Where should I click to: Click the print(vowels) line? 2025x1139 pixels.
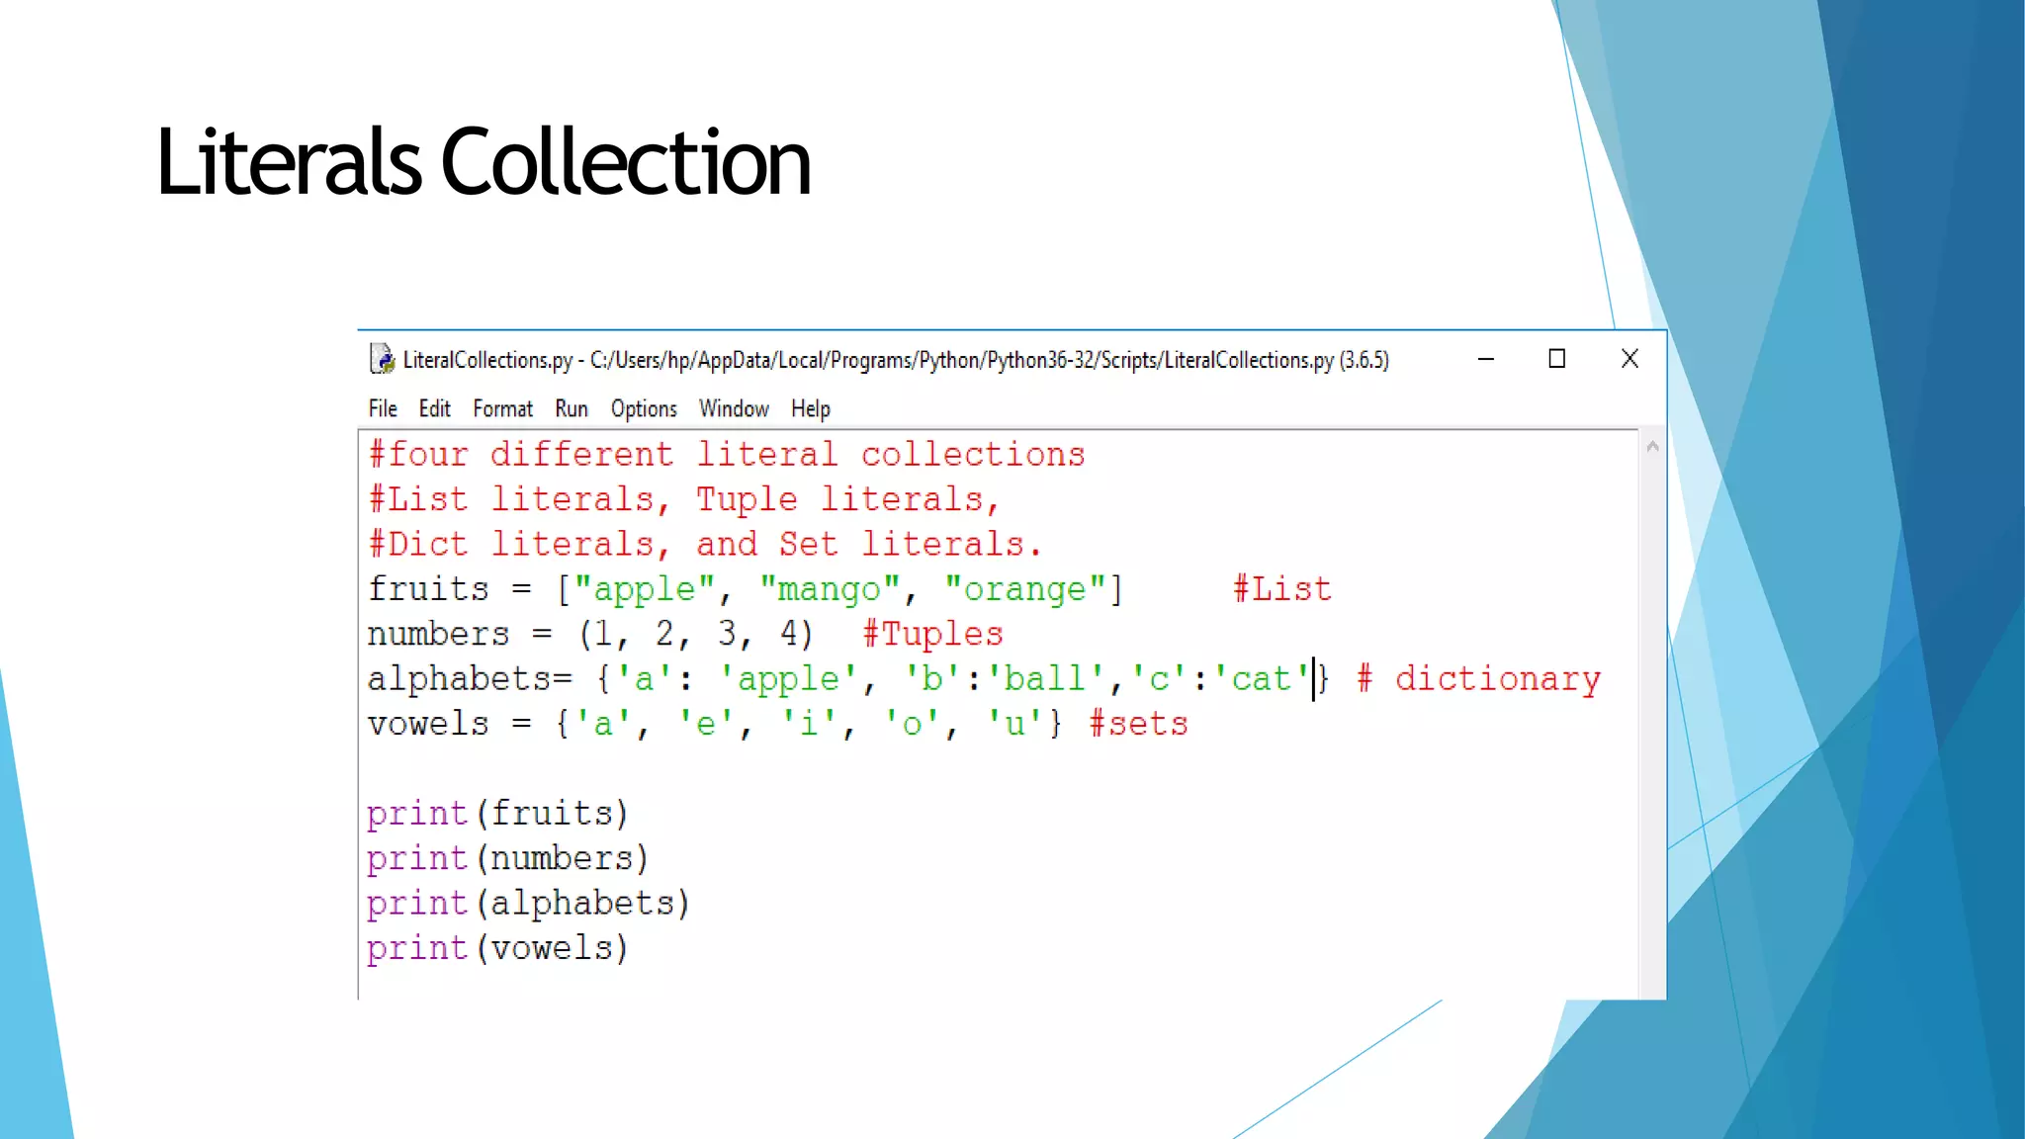[497, 948]
